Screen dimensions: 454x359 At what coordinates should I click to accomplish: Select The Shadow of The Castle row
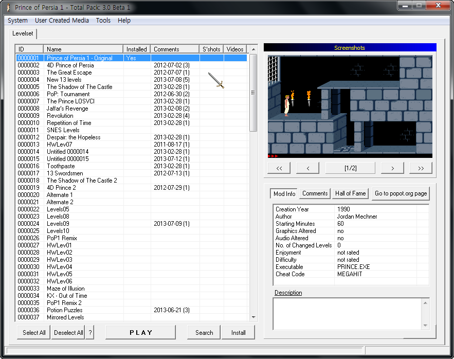coord(132,87)
